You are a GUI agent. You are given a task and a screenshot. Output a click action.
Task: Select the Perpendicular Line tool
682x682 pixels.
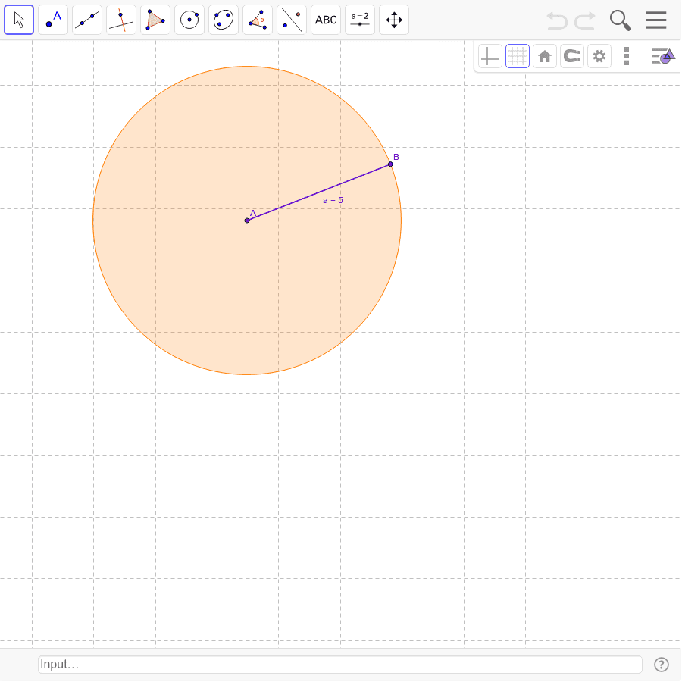(121, 20)
